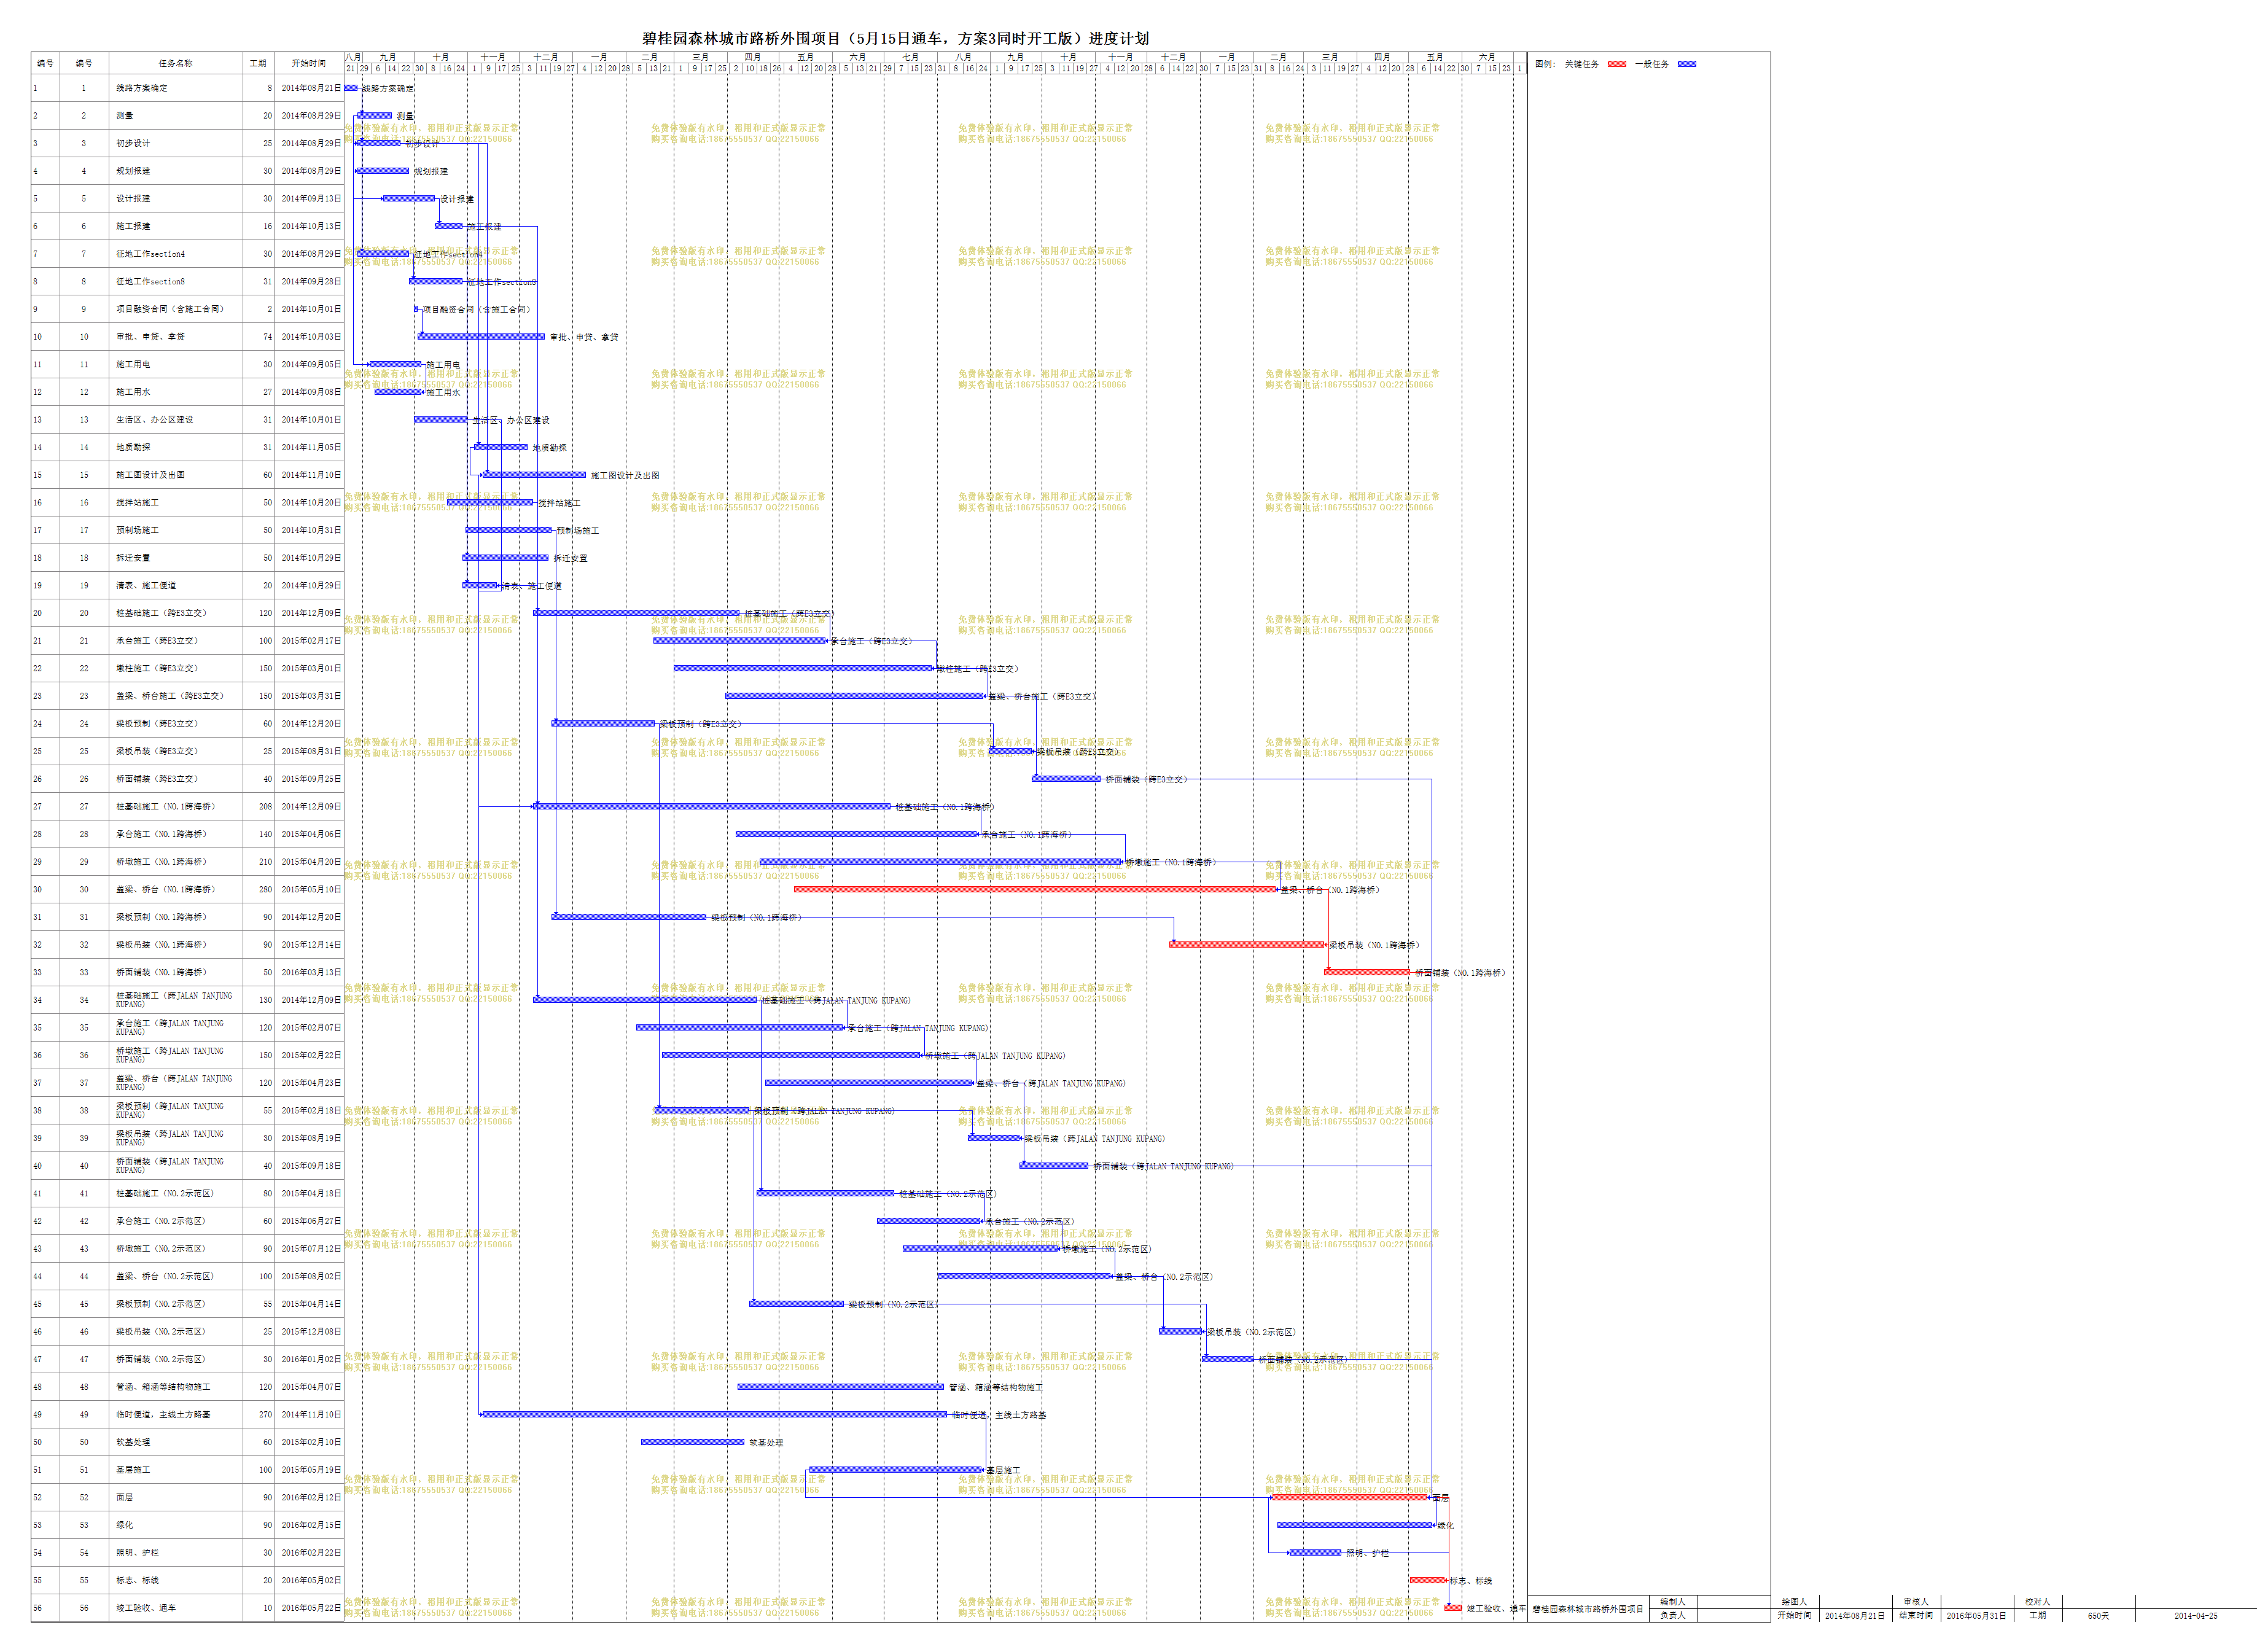Image resolution: width=2257 pixels, height=1652 pixels.
Task: Click start date 2014年11月05日 of 地质勘探
Action: [311, 447]
